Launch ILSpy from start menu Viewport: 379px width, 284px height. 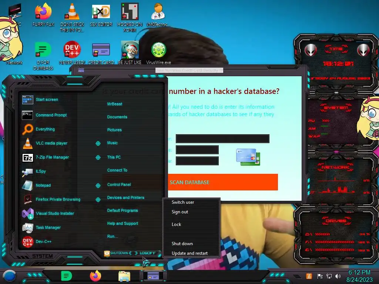pos(34,172)
